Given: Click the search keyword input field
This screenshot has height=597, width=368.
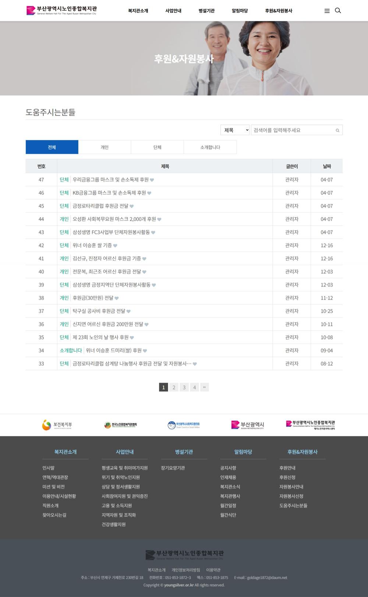Looking at the screenshot, I should 293,130.
